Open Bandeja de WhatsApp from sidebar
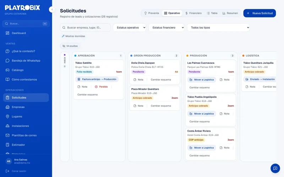 point(26,61)
